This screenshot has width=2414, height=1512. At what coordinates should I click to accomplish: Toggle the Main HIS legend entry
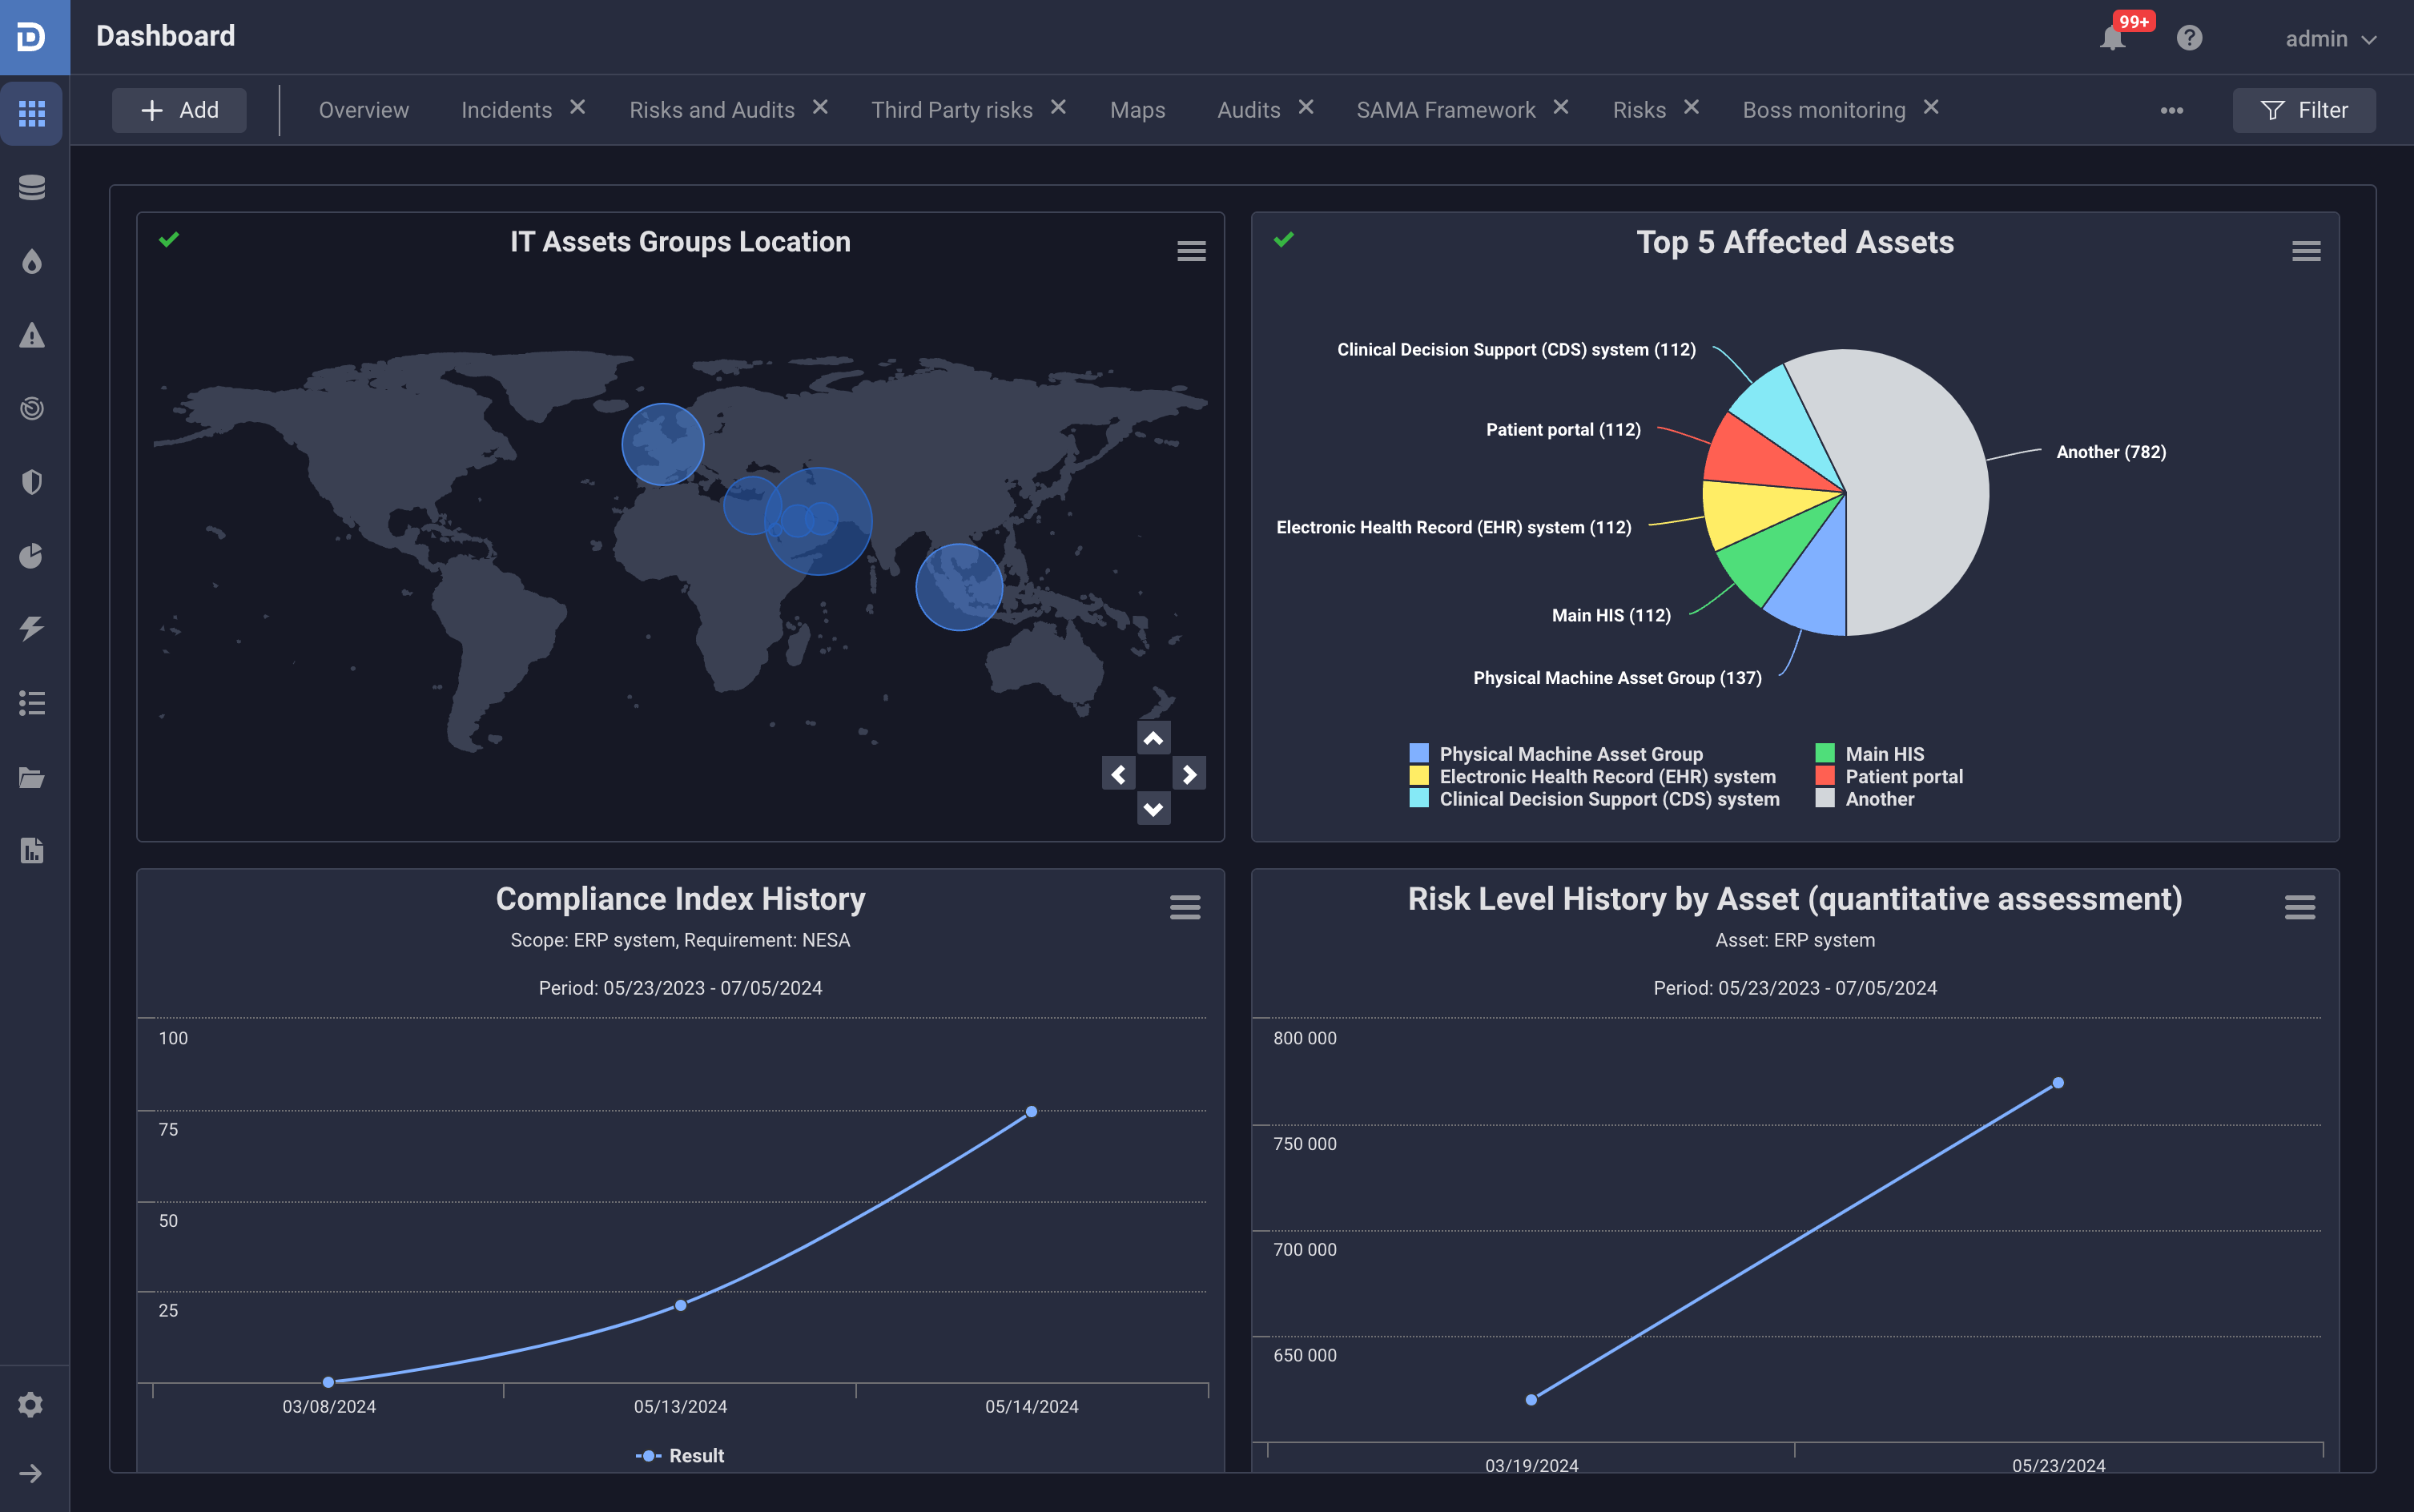(1883, 754)
